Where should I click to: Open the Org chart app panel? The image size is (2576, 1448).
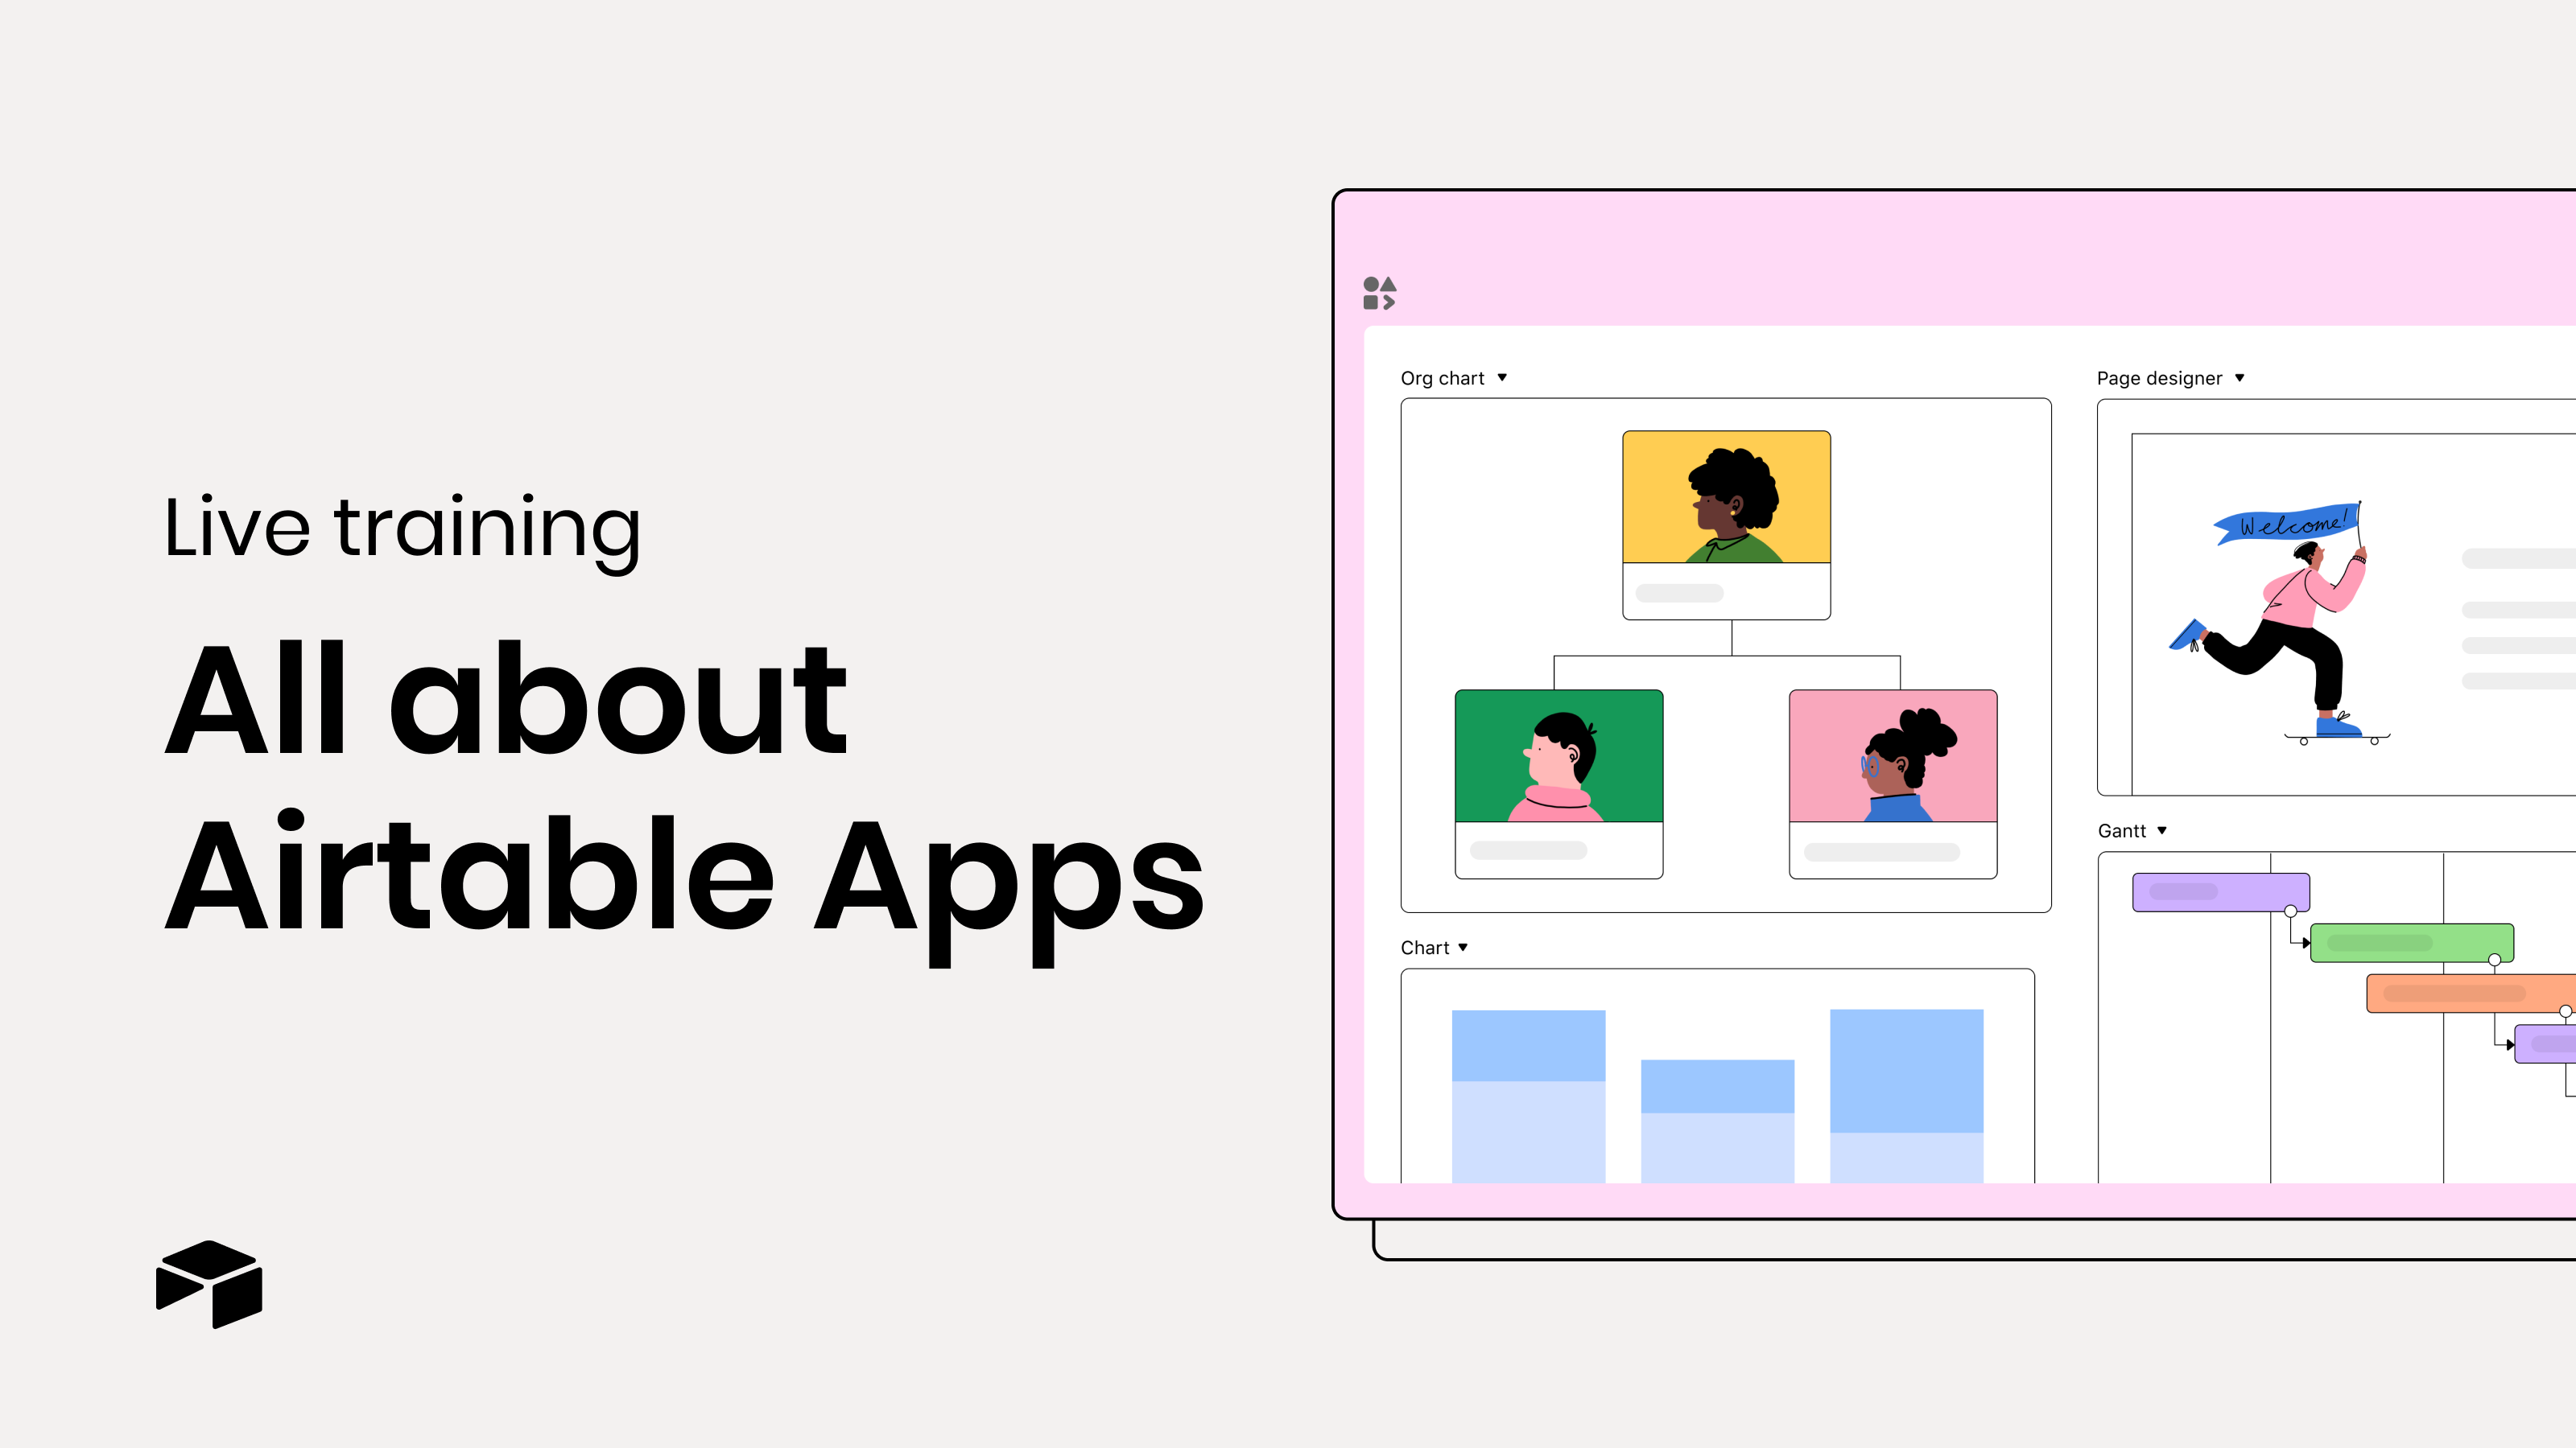coord(1449,378)
